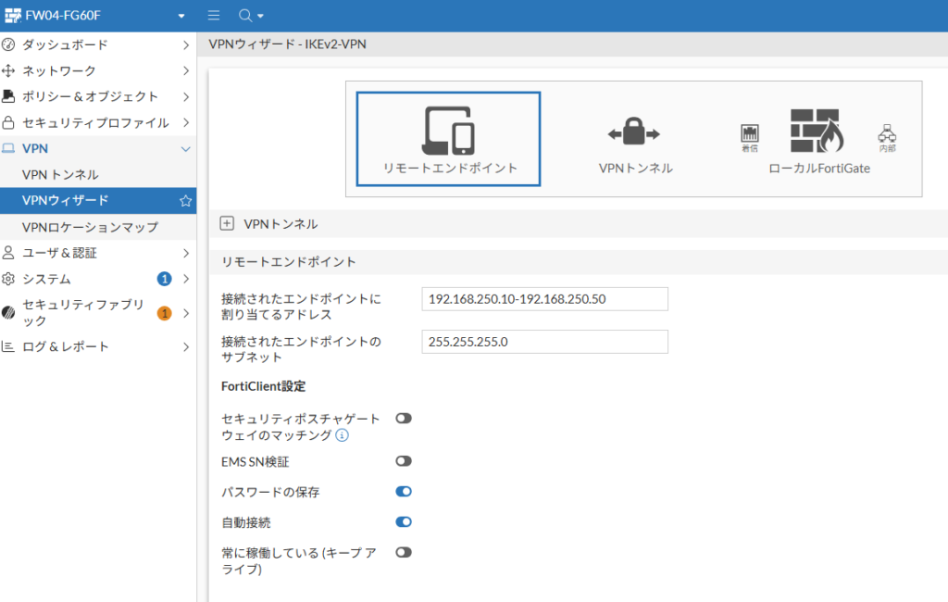Click the 内部 network icon
The image size is (948, 602).
click(x=887, y=133)
